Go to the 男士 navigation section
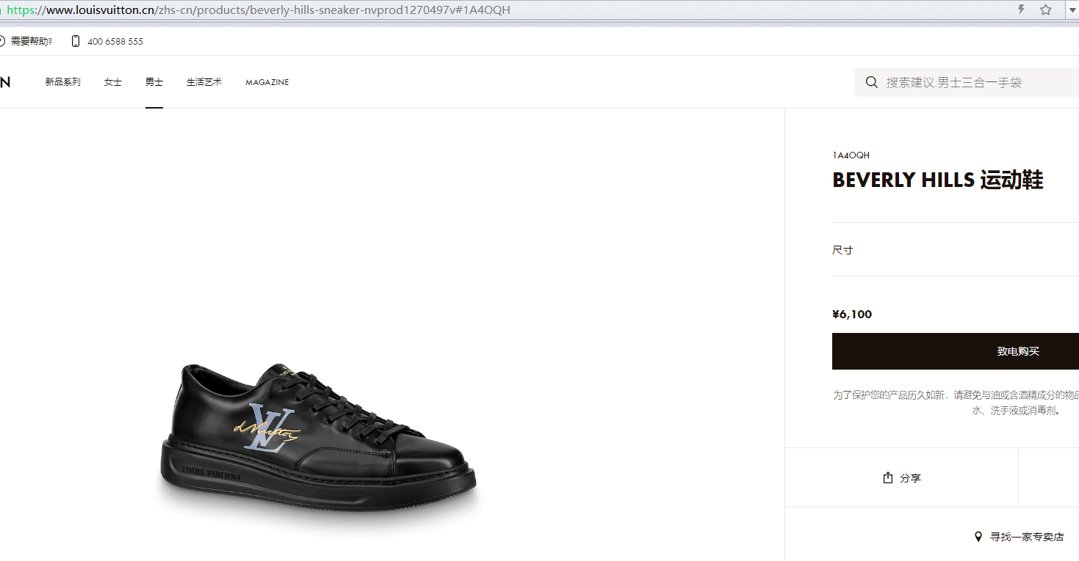 [154, 82]
